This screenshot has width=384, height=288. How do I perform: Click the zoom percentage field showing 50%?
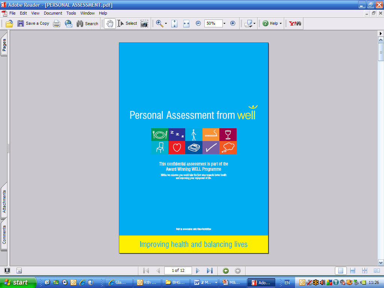[x=213, y=24]
